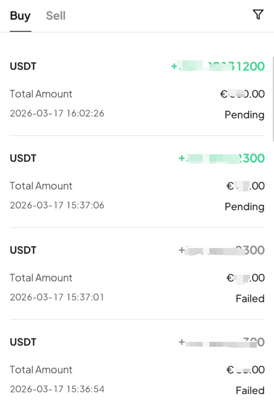
Task: Click the green amount ending in 2300
Action: (x=221, y=158)
